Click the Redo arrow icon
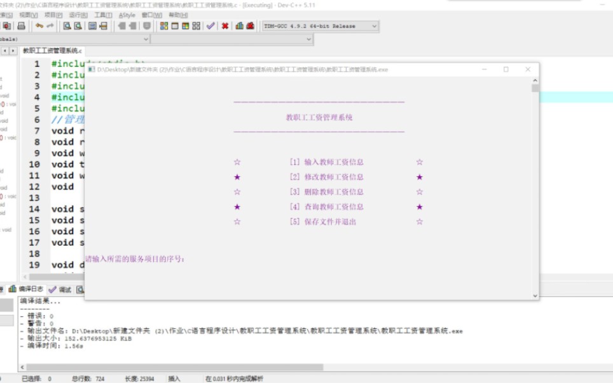 point(50,25)
